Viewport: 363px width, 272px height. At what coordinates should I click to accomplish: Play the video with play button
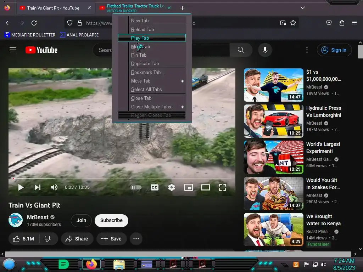(21, 187)
